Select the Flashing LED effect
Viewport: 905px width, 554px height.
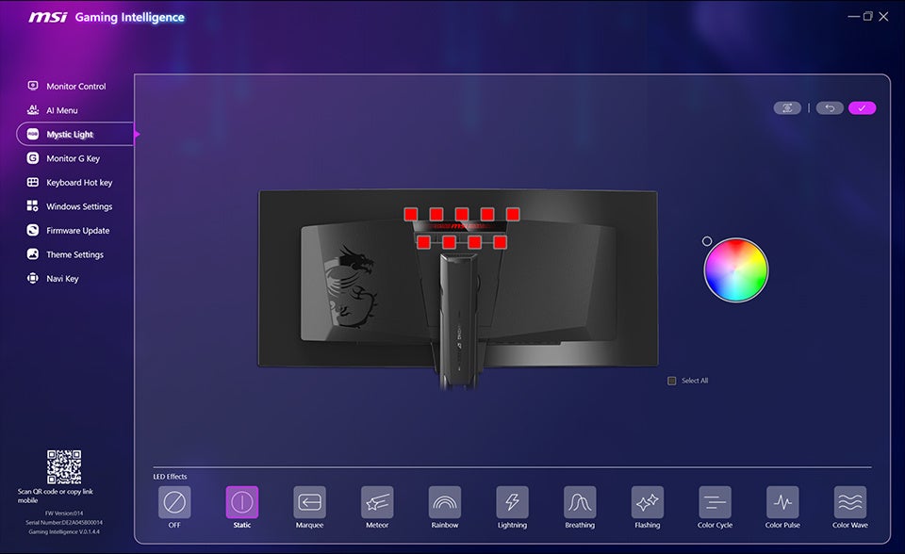click(647, 501)
